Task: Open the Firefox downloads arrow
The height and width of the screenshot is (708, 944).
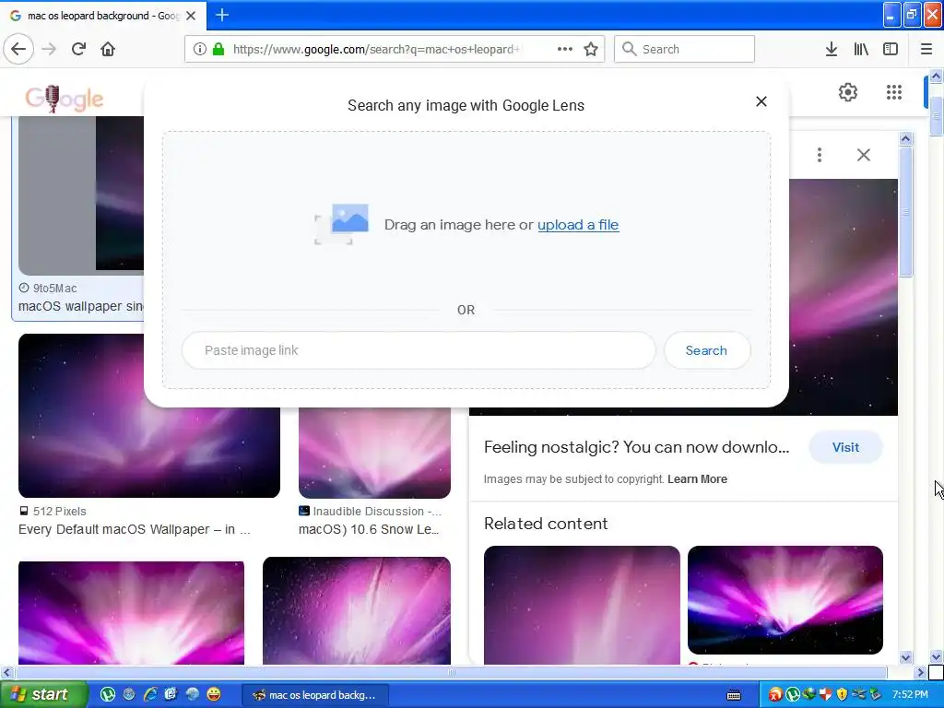Action: point(832,50)
